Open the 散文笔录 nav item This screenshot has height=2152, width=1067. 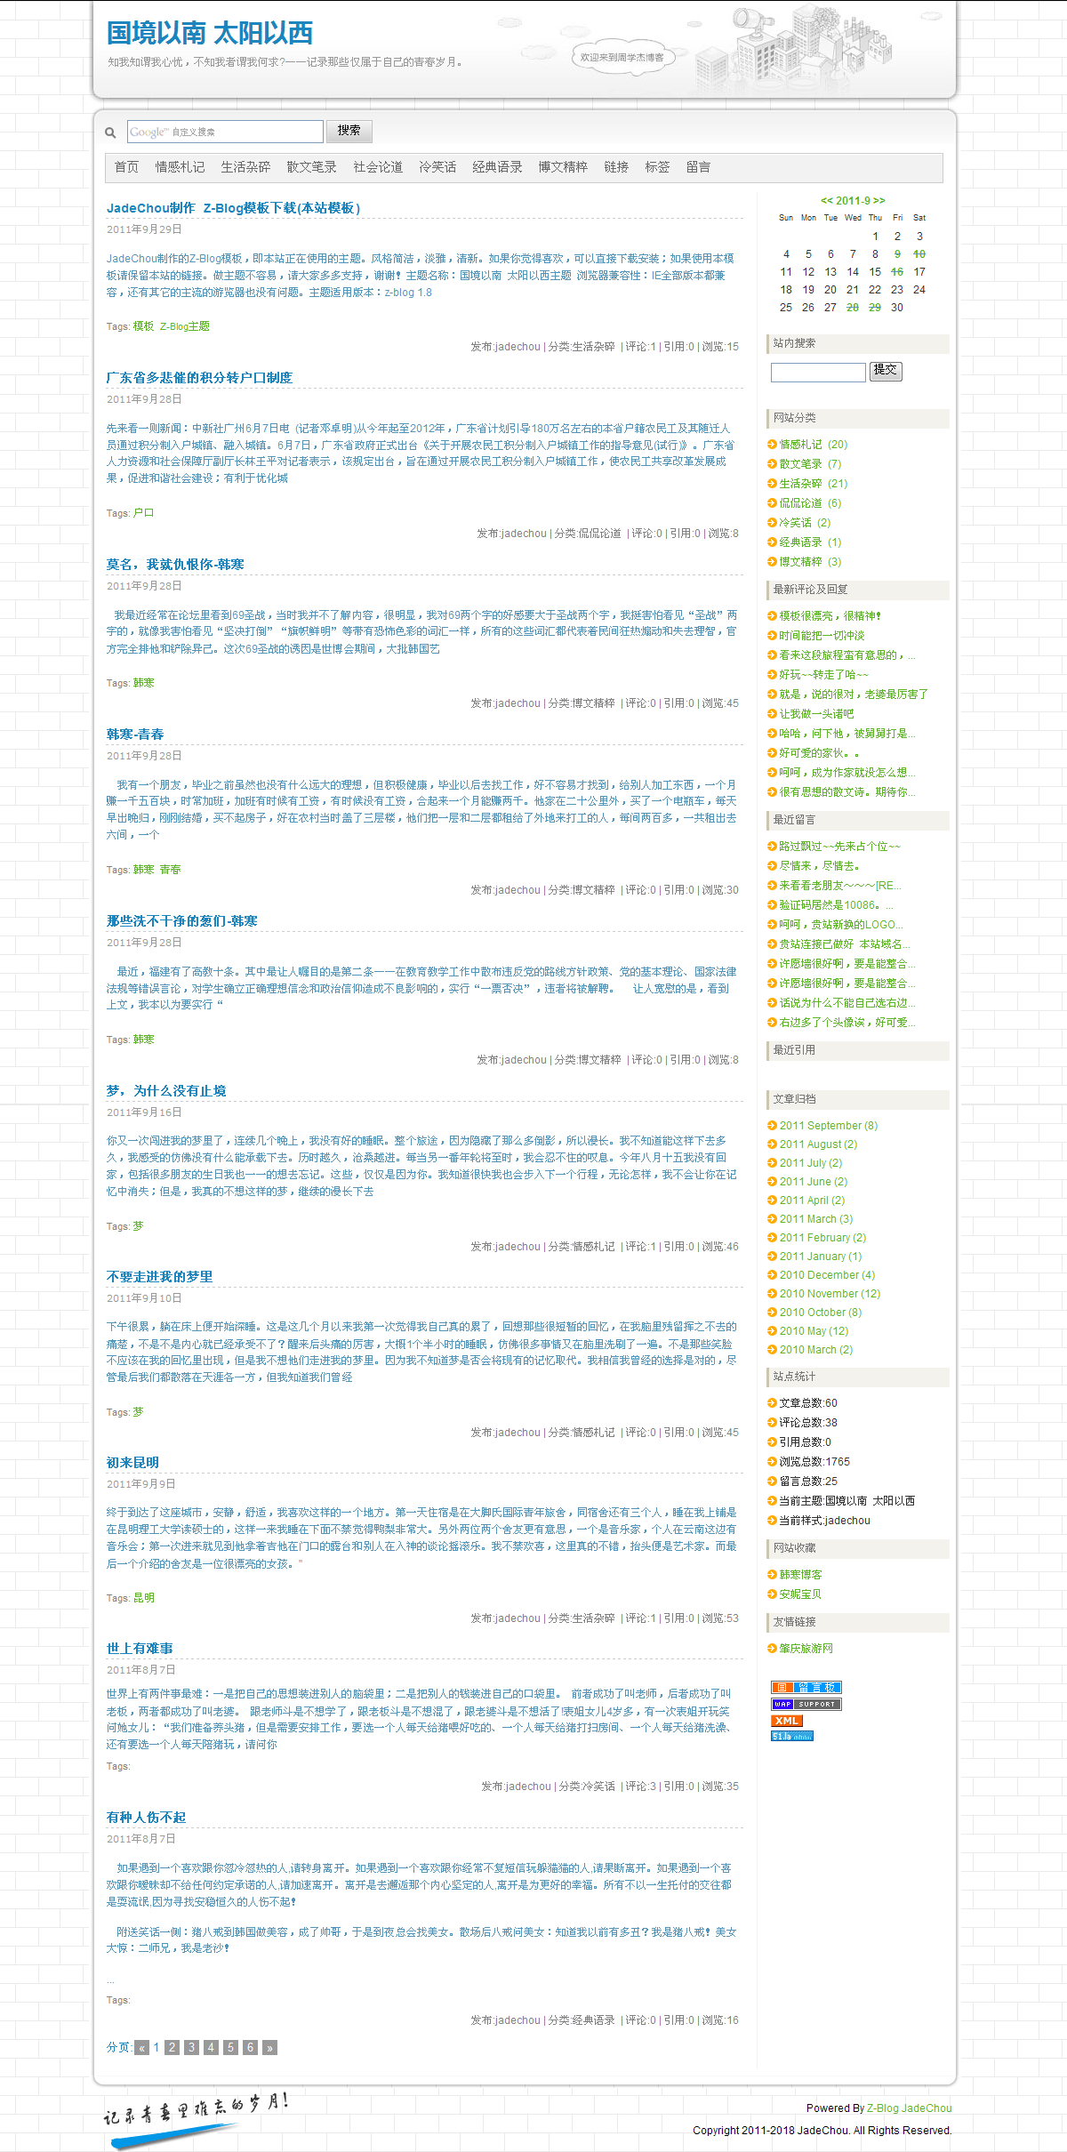tap(311, 167)
